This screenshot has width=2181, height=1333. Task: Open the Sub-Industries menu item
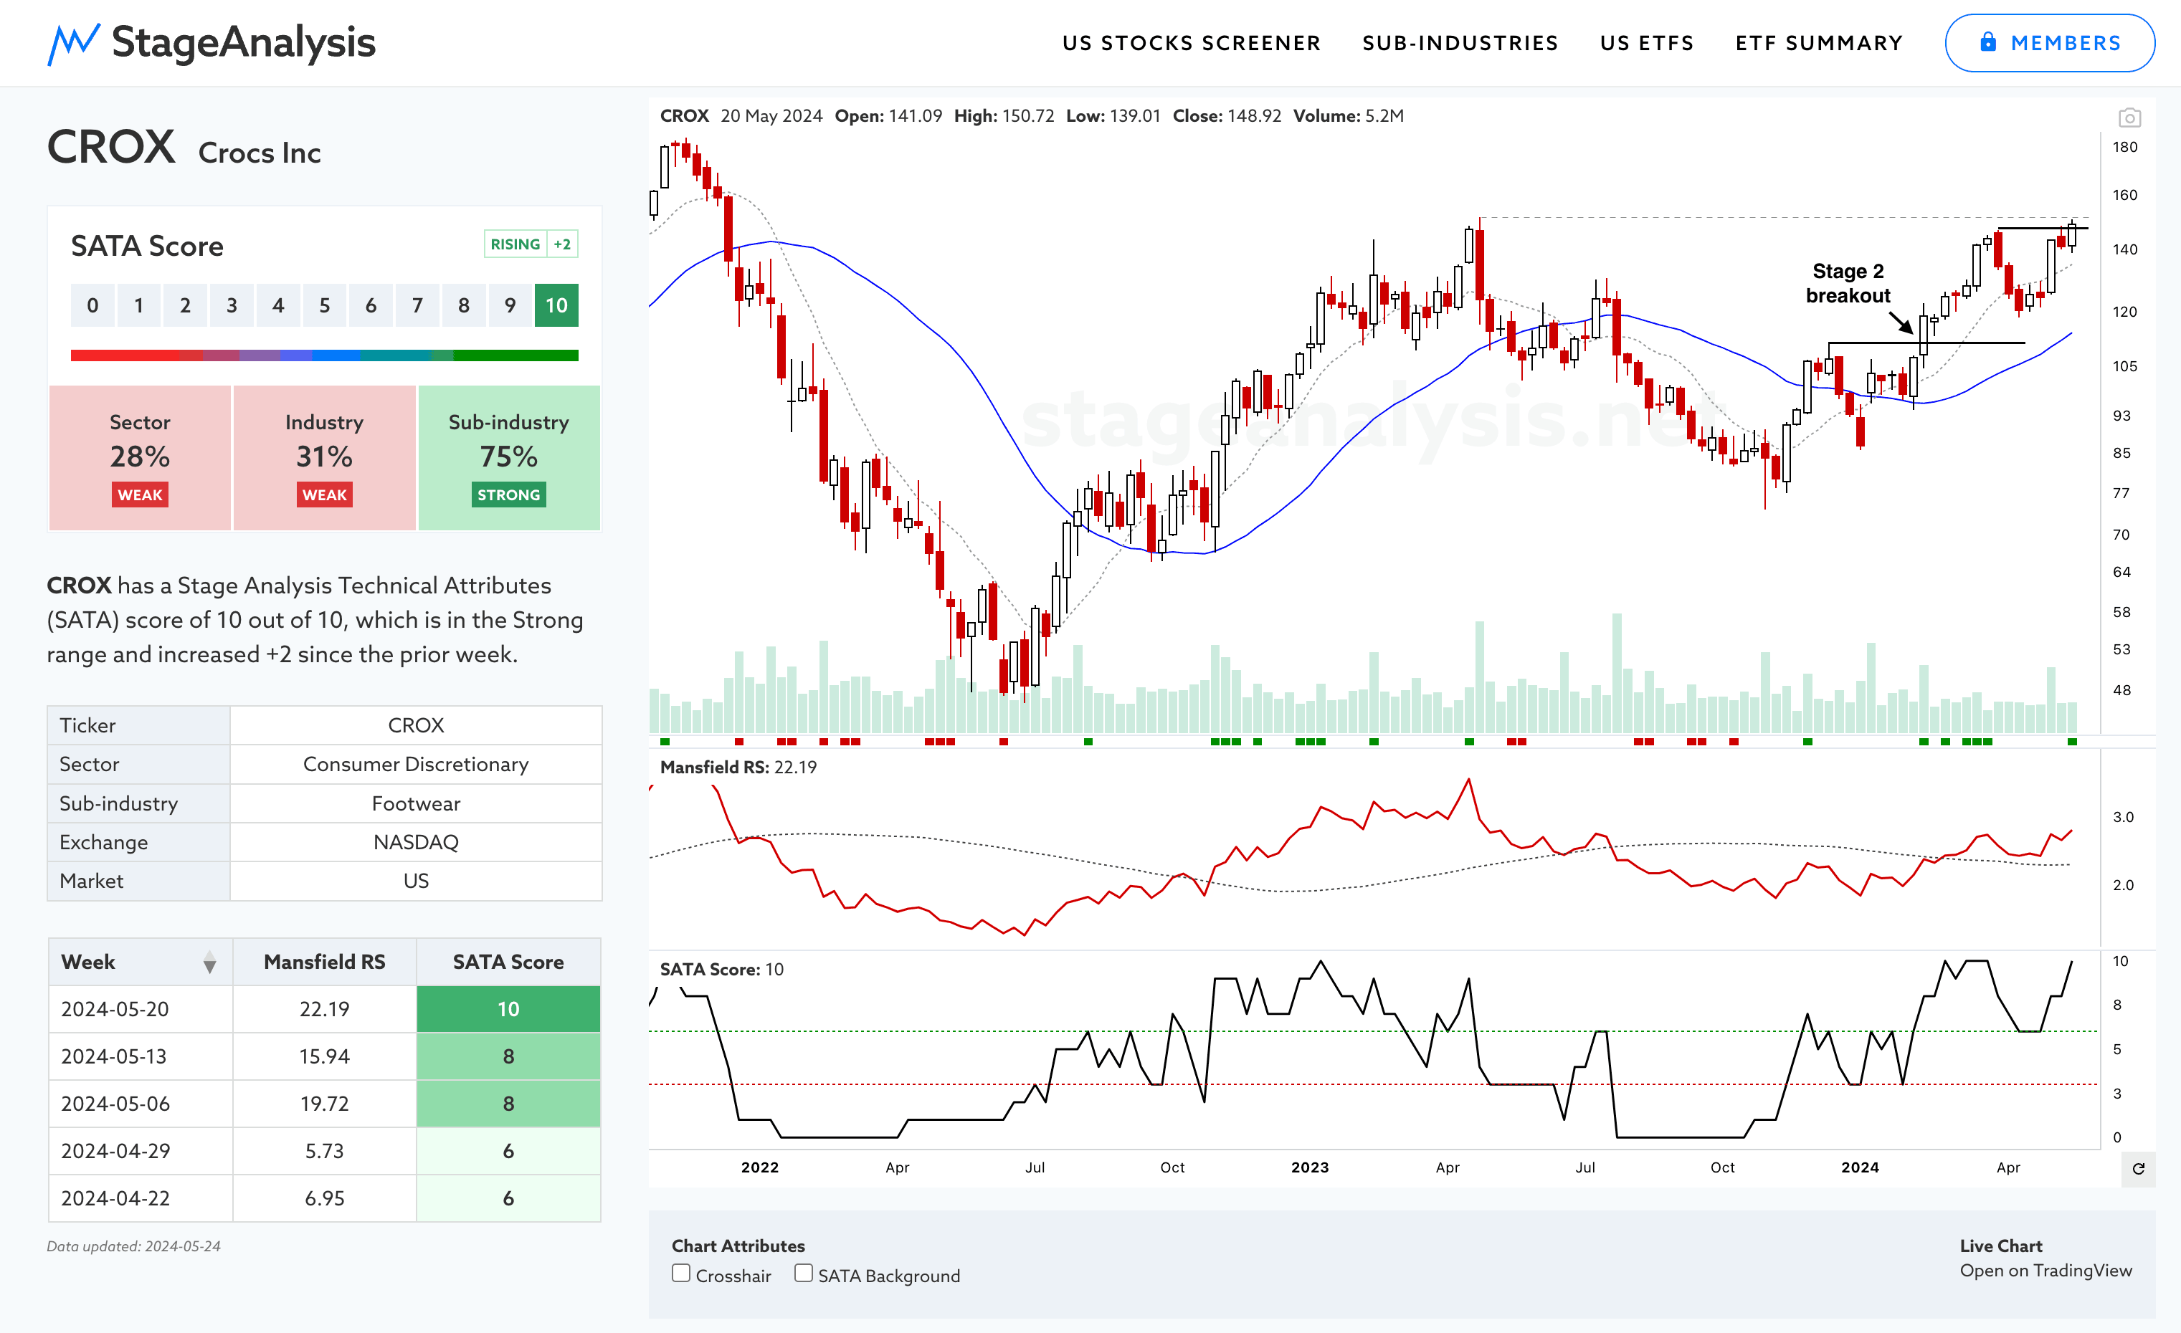click(x=1460, y=43)
